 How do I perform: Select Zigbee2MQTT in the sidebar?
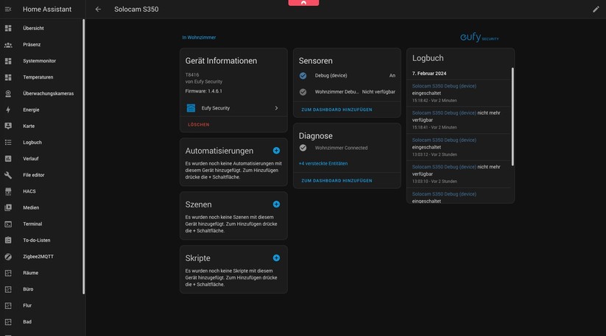[x=38, y=257]
